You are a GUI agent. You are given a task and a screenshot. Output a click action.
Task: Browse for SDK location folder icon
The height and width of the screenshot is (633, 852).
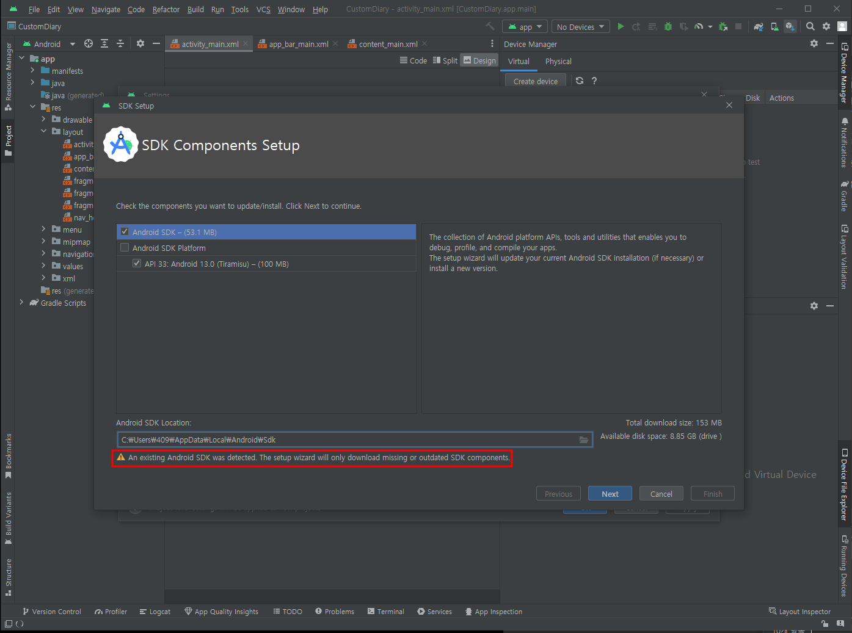pos(584,439)
